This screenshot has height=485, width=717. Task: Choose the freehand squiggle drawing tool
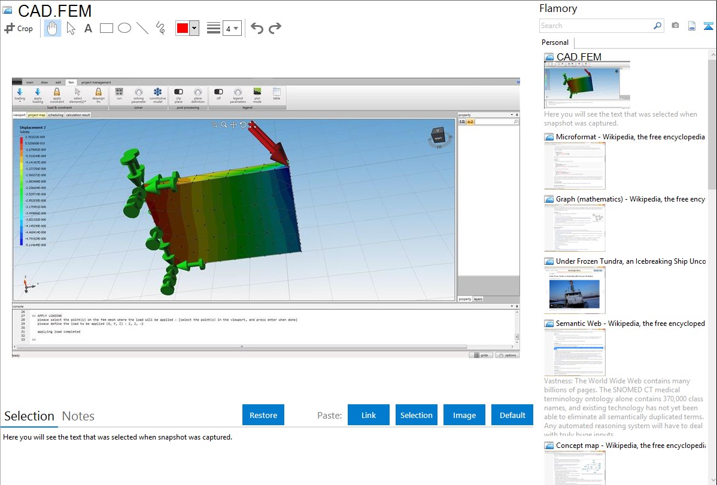tap(160, 28)
